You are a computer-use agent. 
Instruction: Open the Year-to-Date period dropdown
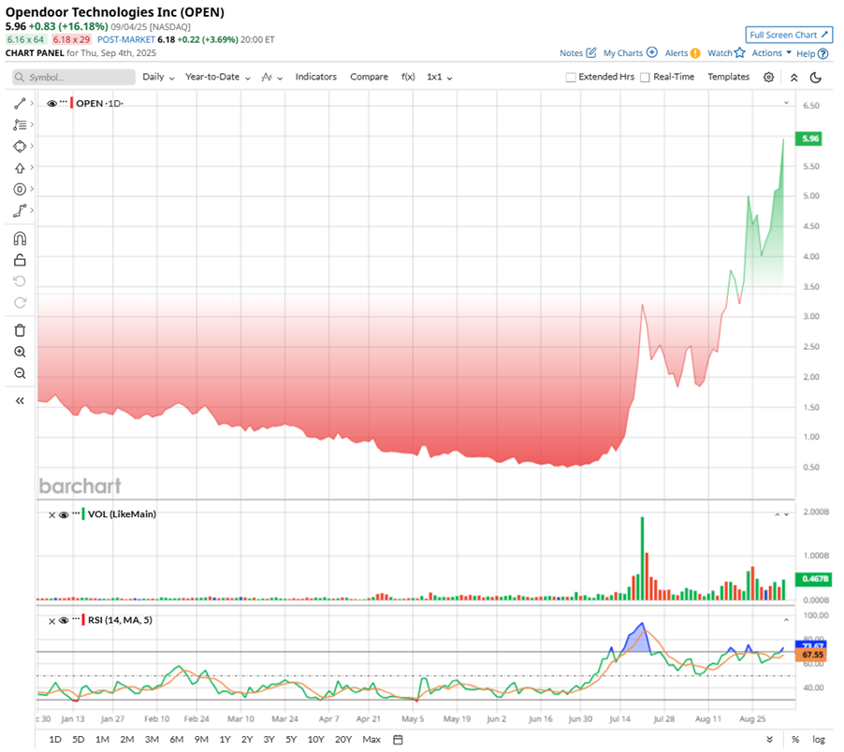tap(217, 77)
